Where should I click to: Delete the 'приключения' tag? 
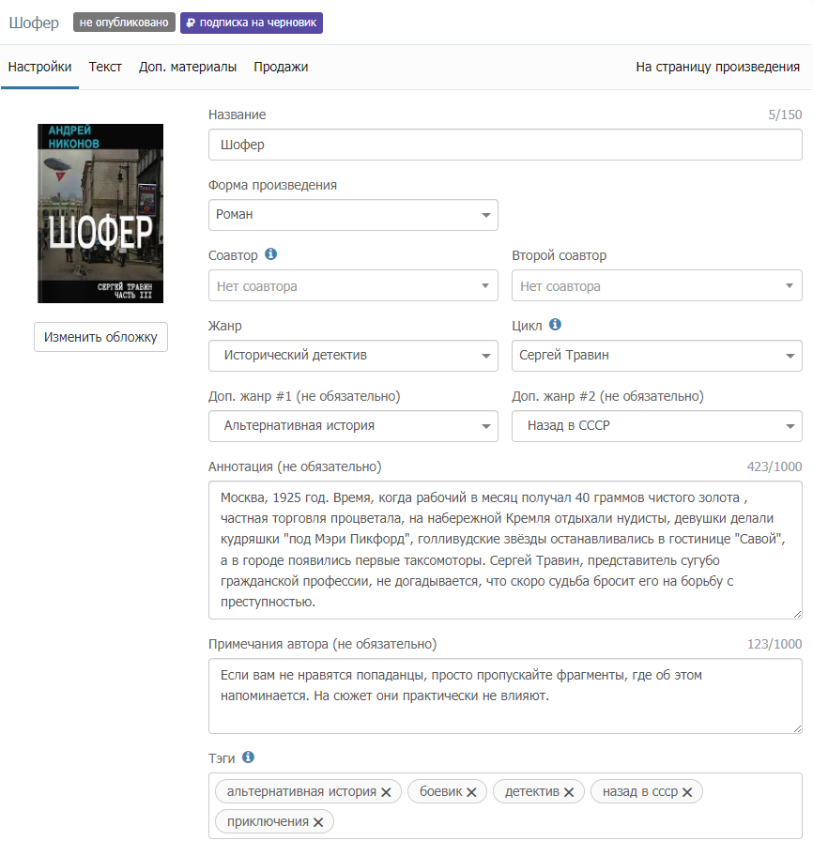(318, 822)
